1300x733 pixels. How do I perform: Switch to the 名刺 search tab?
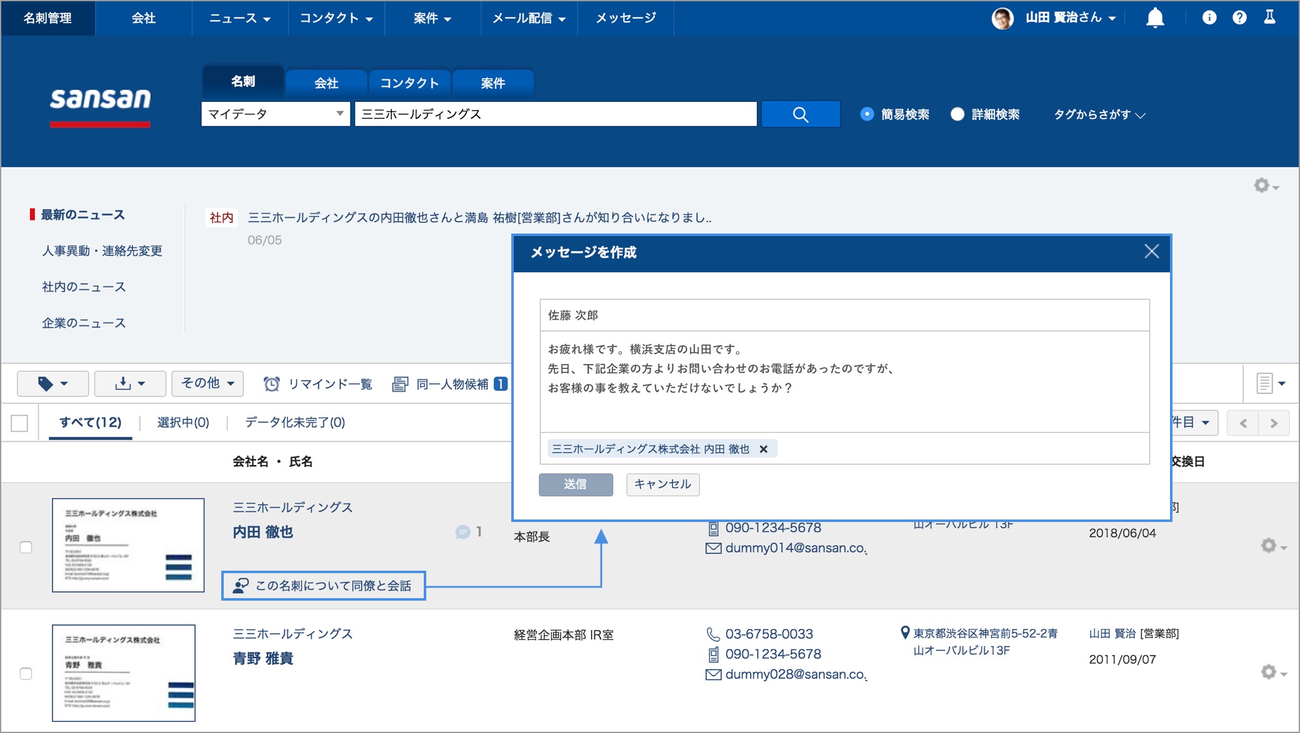[243, 82]
